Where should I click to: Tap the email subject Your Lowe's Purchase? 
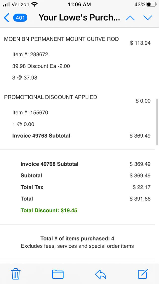pyautogui.click(x=79, y=18)
